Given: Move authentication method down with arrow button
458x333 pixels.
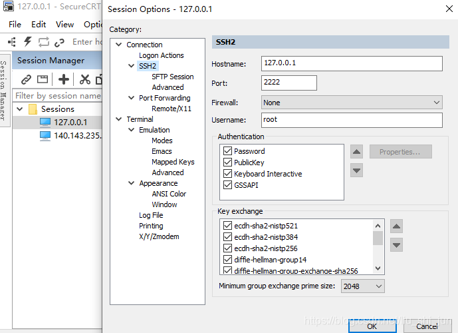Looking at the screenshot, I should point(356,170).
